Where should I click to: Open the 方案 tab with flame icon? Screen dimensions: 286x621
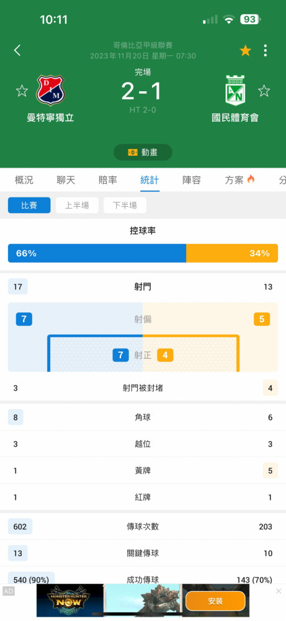[239, 180]
